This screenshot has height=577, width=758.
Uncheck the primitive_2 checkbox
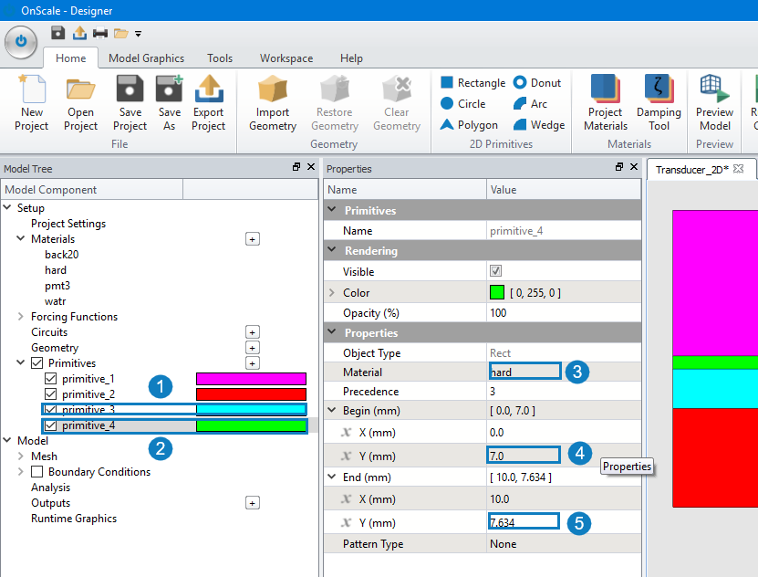tap(50, 393)
